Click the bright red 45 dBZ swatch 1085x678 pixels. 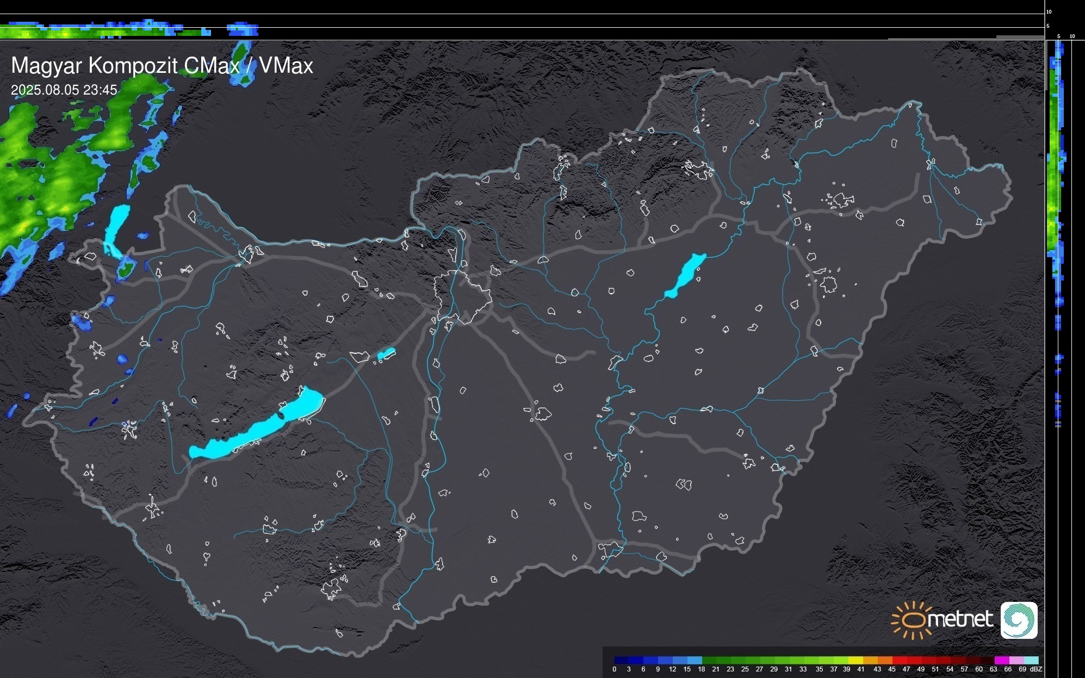pos(900,660)
